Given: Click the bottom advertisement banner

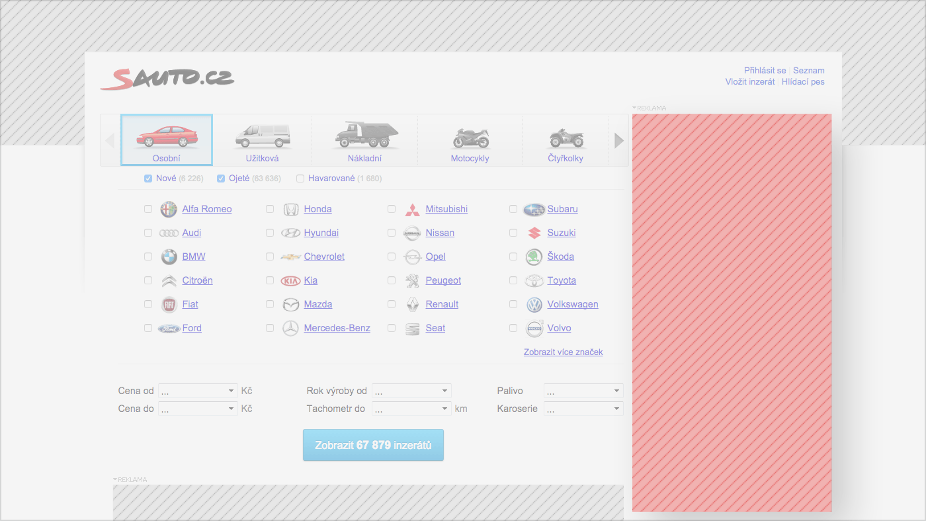Looking at the screenshot, I should point(368,502).
